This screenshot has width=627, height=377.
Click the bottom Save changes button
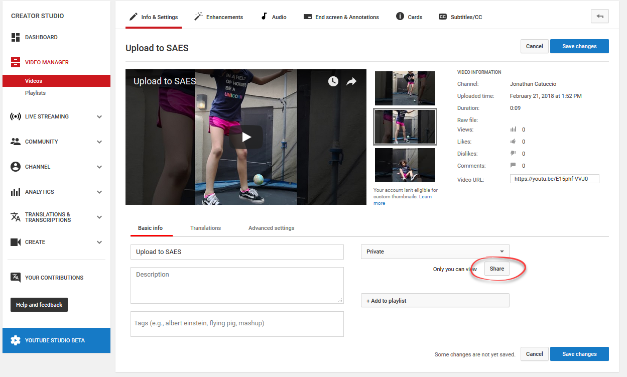(579, 354)
